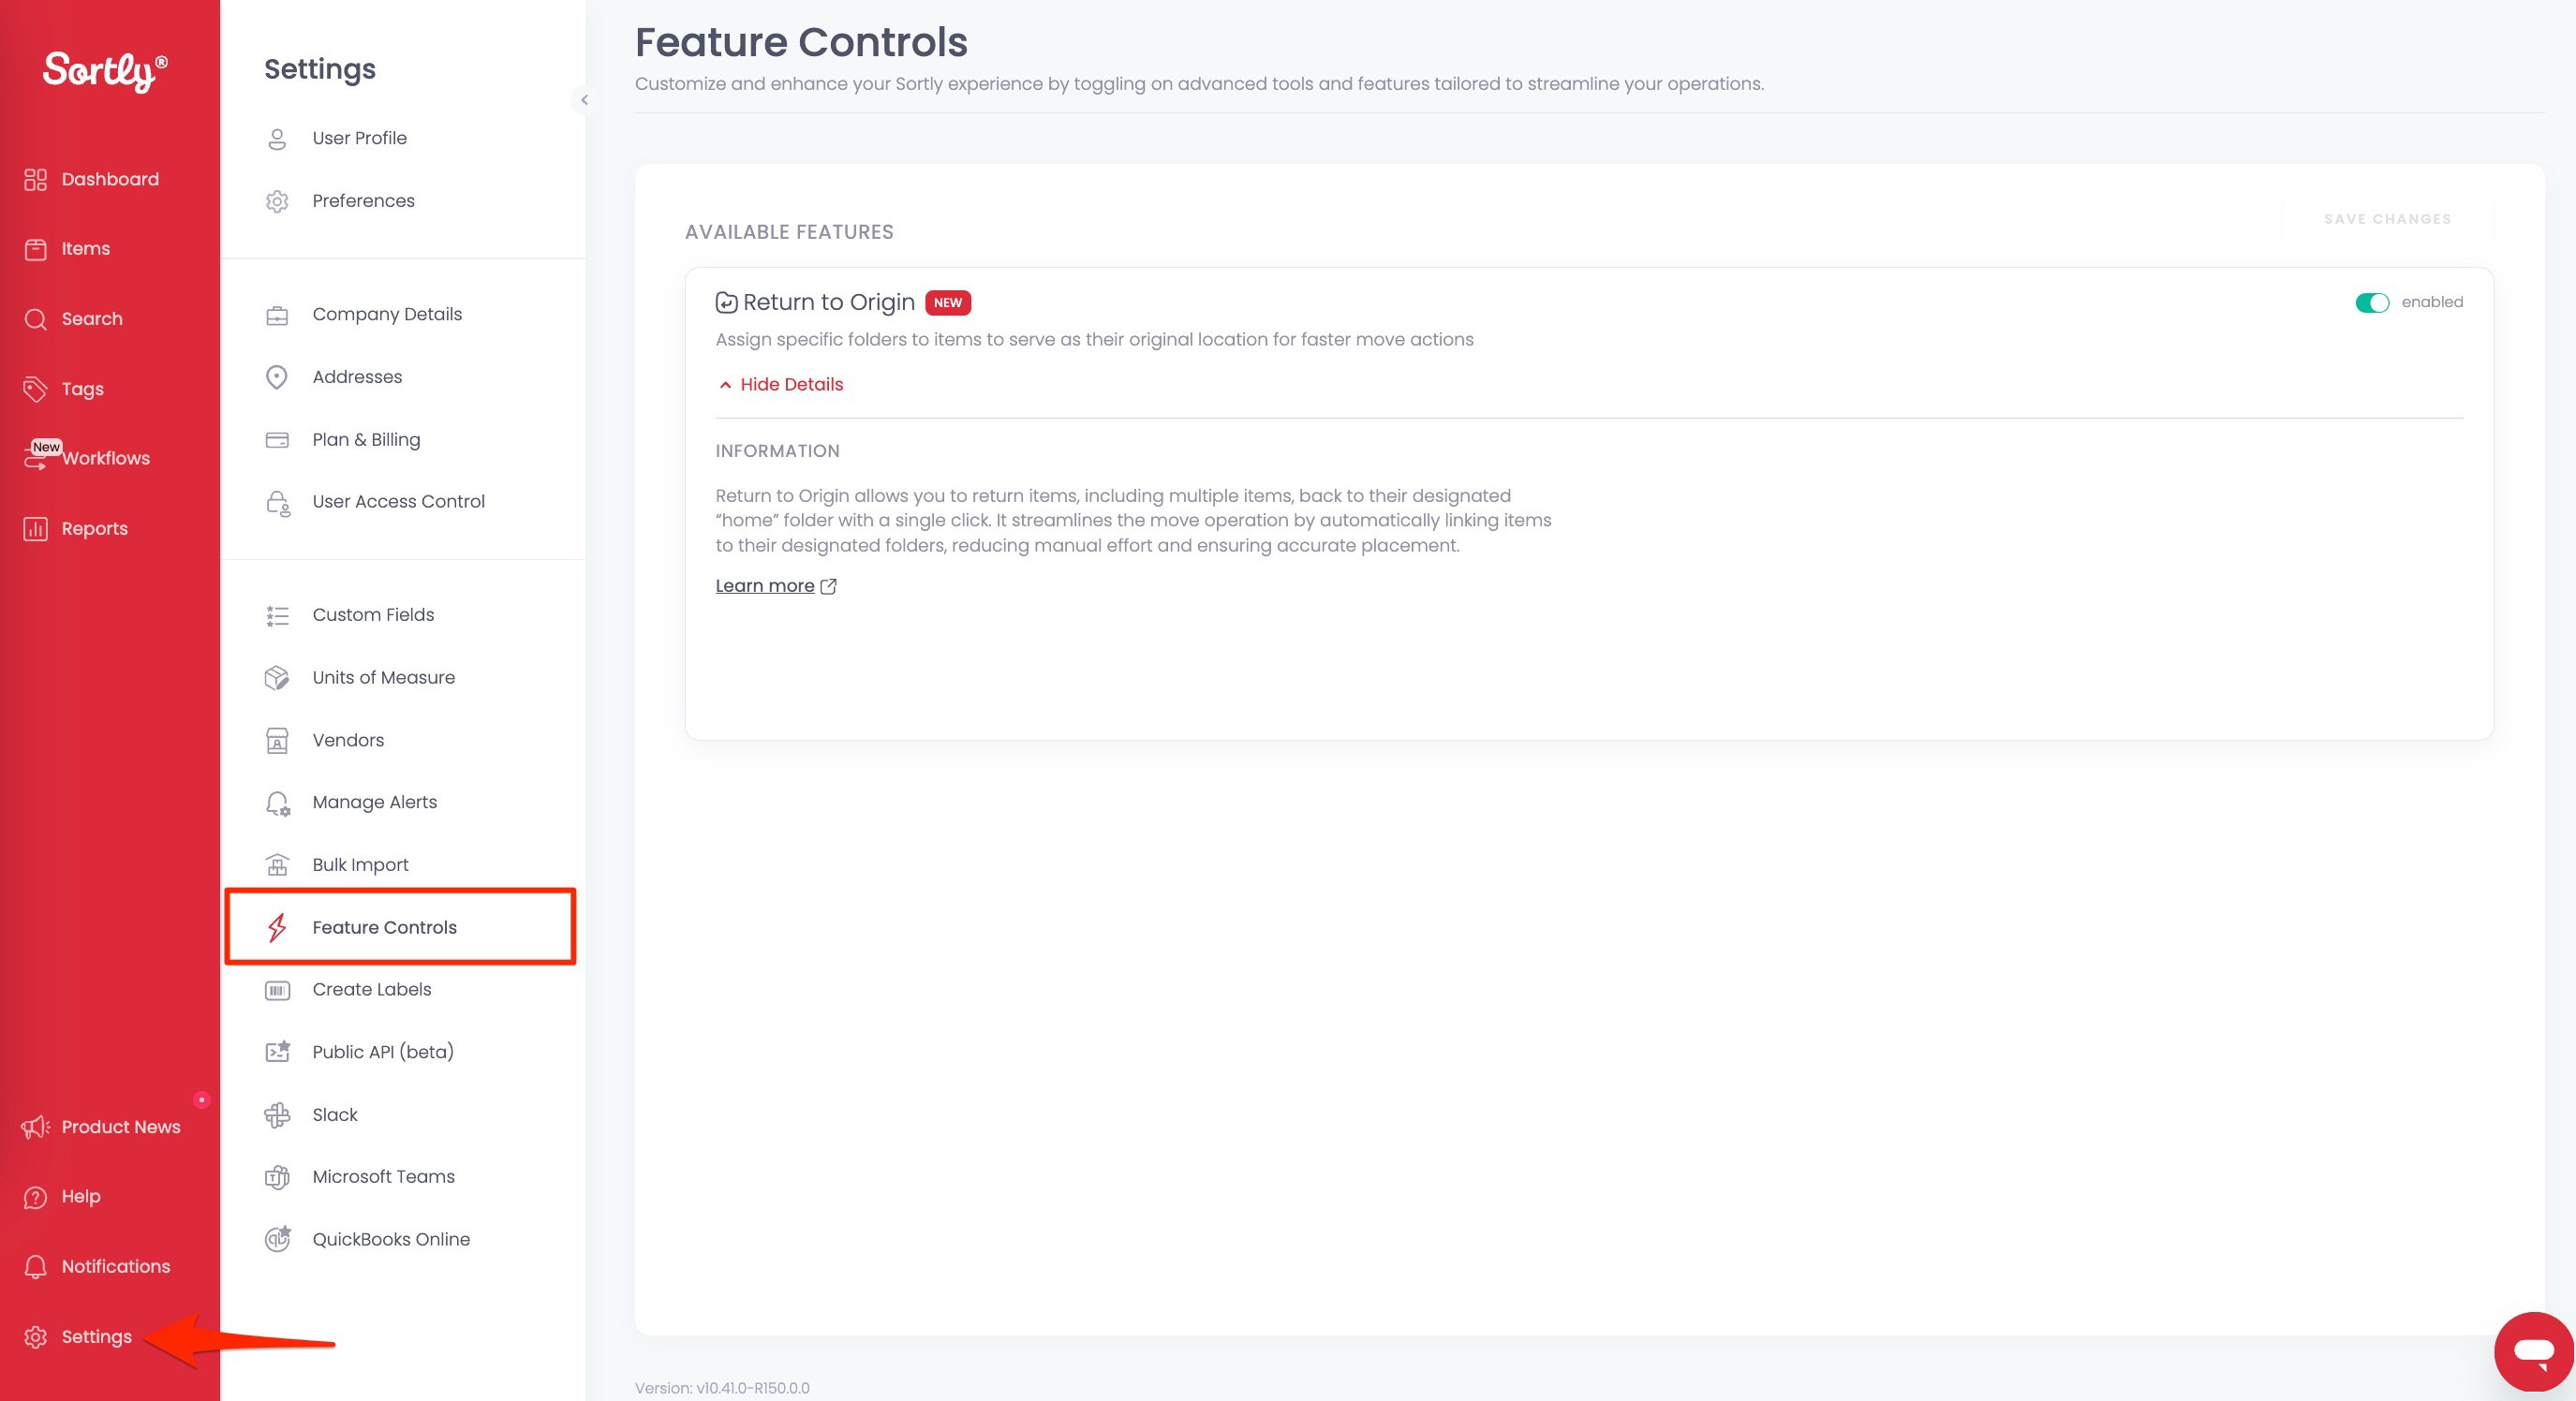This screenshot has height=1401, width=2576.
Task: Open User Access Control settings
Action: click(398, 502)
